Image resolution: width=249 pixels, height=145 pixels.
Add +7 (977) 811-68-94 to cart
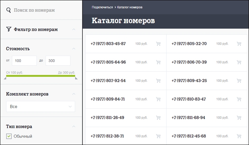tap(239, 118)
